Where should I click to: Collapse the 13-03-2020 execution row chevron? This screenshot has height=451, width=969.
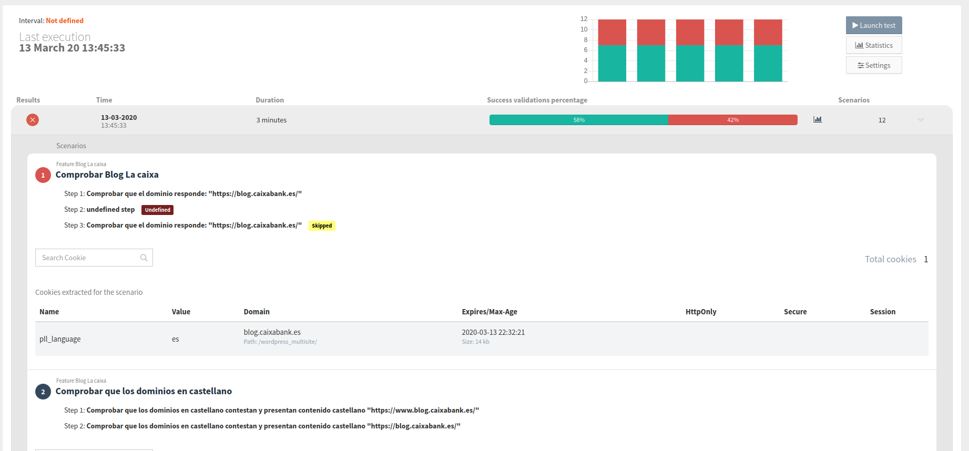pyautogui.click(x=921, y=120)
